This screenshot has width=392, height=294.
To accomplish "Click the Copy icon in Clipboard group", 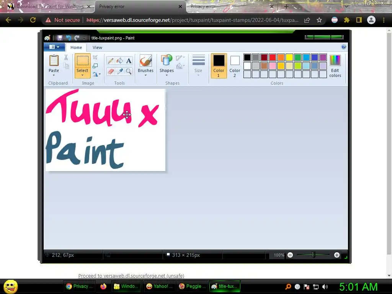I will pyautogui.click(x=66, y=66).
